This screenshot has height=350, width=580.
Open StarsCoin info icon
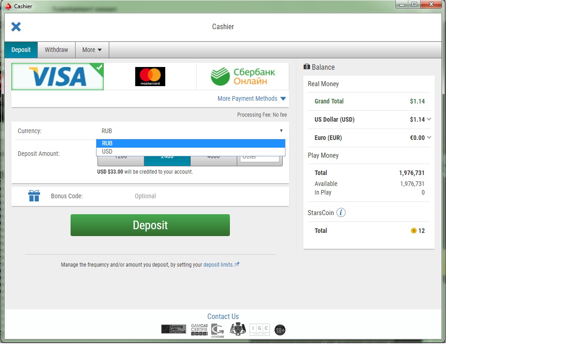[x=341, y=213]
